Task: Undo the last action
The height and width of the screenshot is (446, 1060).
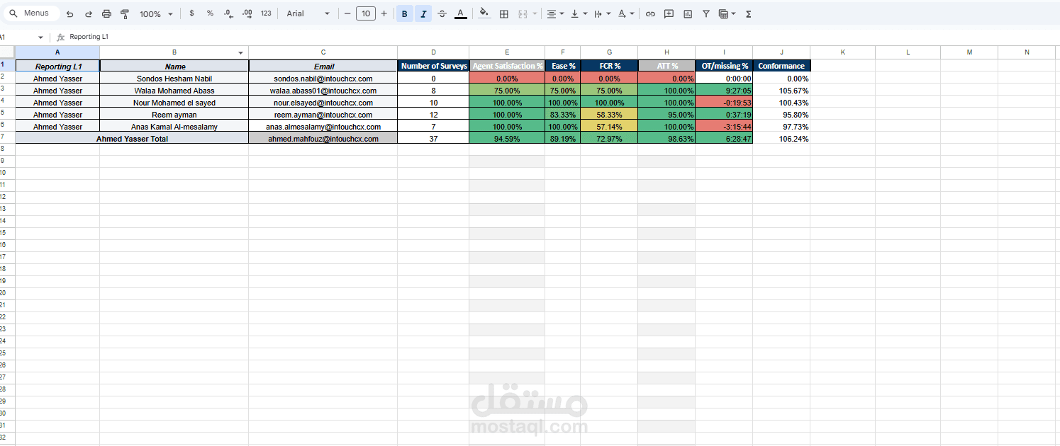Action: tap(69, 13)
